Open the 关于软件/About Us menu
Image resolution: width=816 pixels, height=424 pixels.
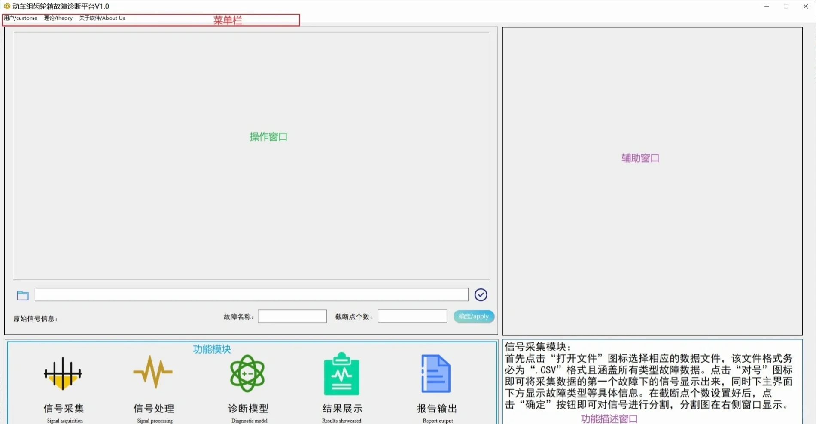click(102, 18)
